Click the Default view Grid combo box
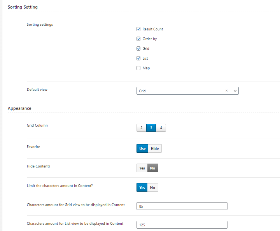The height and width of the screenshot is (231, 280). (x=187, y=91)
